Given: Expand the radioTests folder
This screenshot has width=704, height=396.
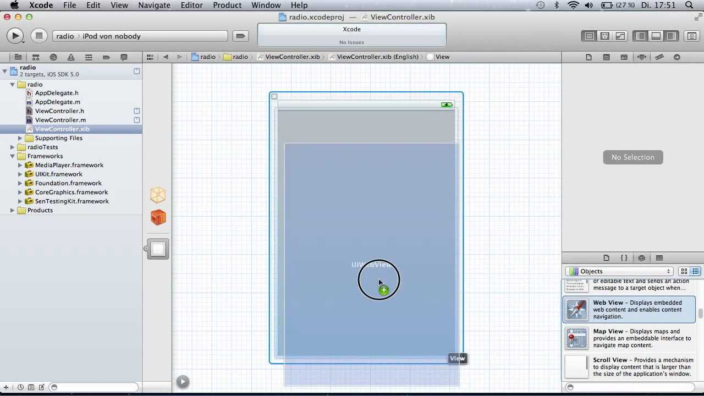Looking at the screenshot, I should (x=12, y=147).
